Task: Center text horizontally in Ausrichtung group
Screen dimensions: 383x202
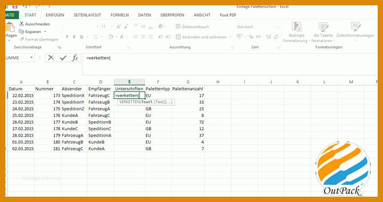Action: coord(144,37)
